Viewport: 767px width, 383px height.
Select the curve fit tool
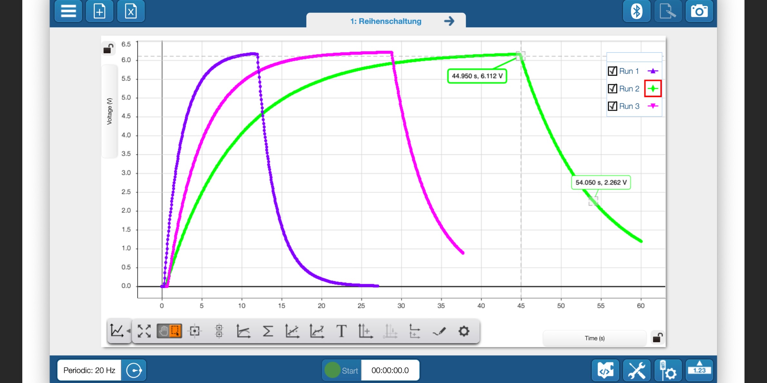(x=317, y=331)
